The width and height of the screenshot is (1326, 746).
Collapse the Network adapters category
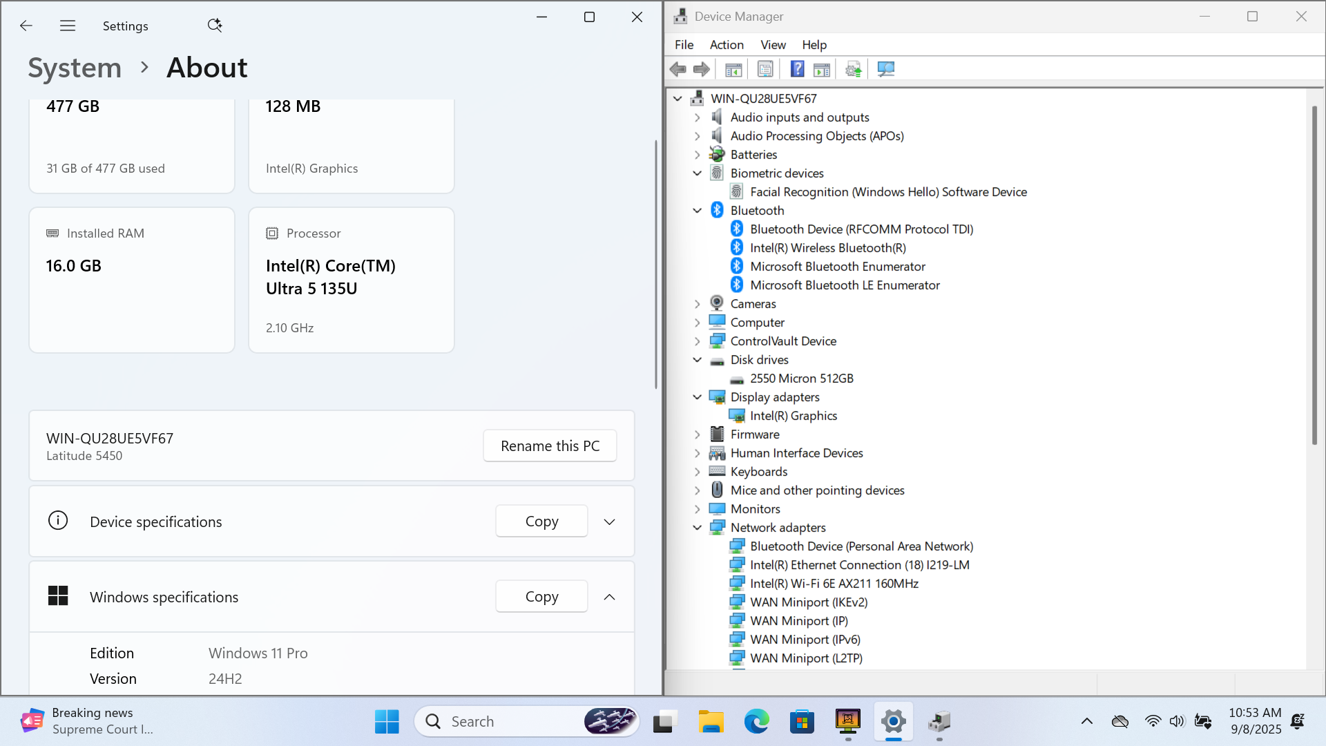698,528
